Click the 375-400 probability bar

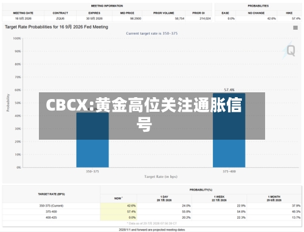pyautogui.click(x=229, y=131)
